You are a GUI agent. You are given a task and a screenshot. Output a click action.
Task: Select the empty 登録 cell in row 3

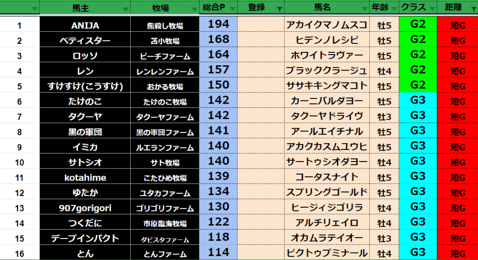(x=260, y=56)
